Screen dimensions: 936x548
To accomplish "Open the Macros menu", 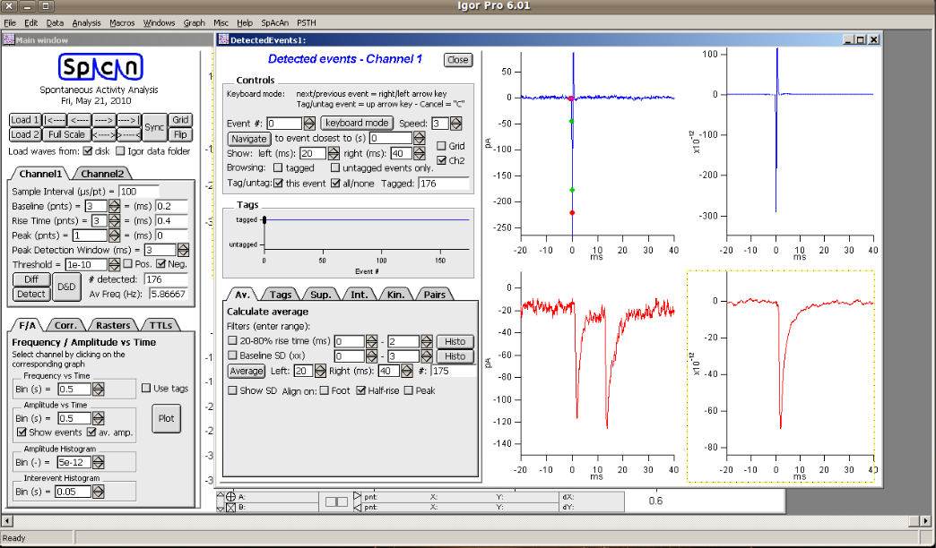I will tap(122, 22).
